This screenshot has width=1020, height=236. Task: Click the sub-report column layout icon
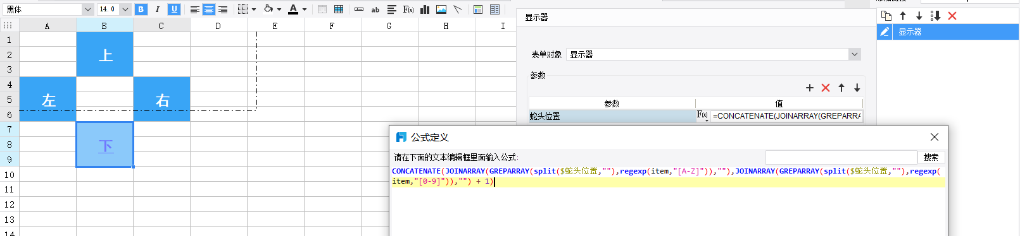tap(494, 9)
